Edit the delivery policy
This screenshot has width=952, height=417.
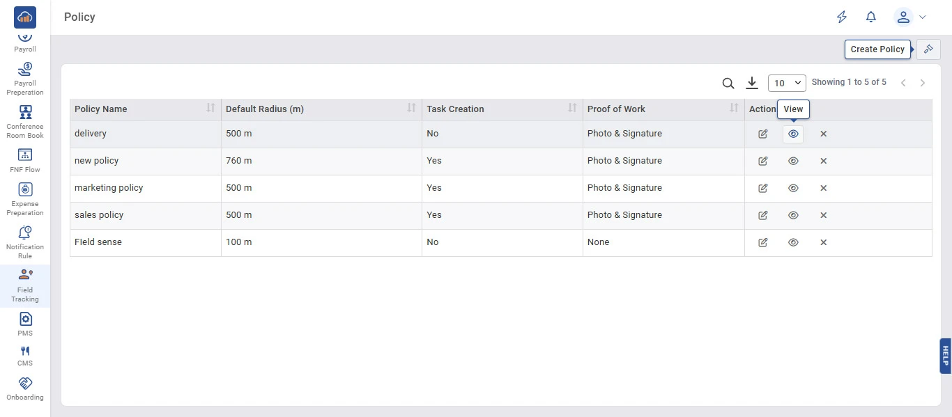point(763,134)
